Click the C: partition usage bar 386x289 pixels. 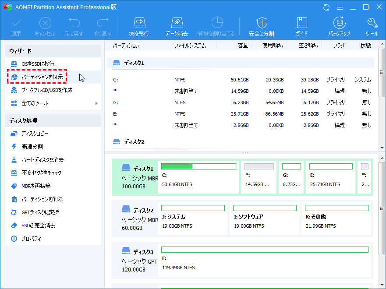[x=198, y=166]
